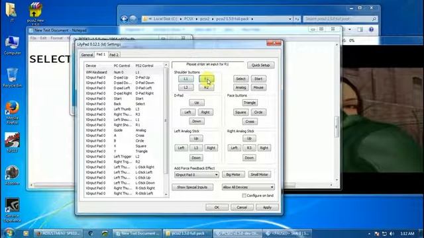Viewport: 424px width, 238px height.
Task: Click the L1 shoulder button
Action: tap(186, 79)
